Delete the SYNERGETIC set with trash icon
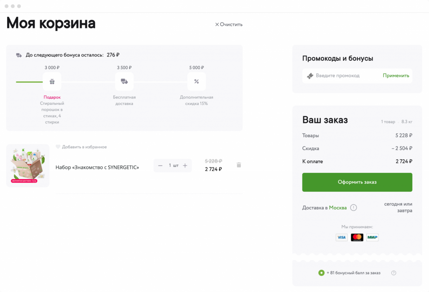This screenshot has width=429, height=292. pos(239,165)
